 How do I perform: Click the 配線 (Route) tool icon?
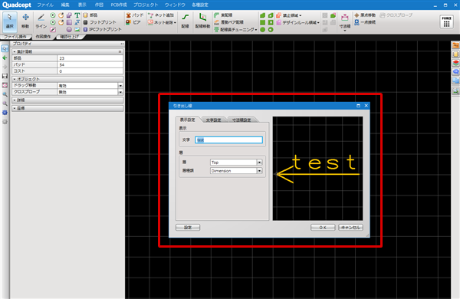pos(185,21)
